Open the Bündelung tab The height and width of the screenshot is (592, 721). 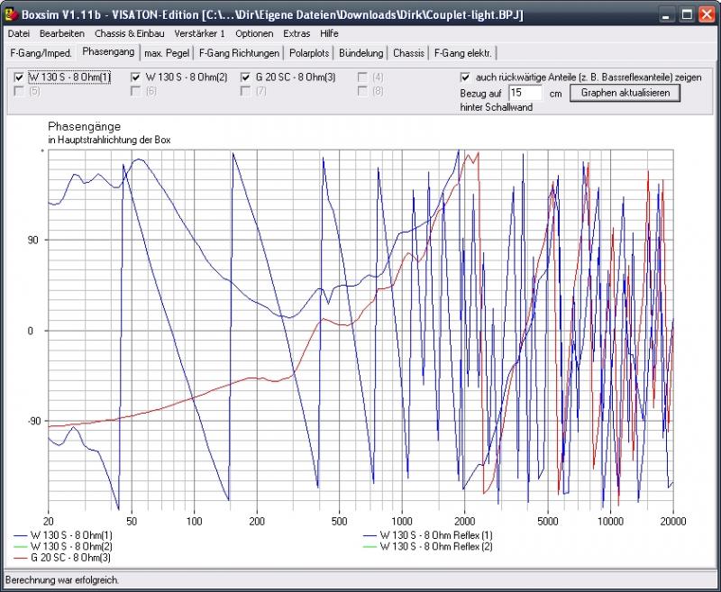tap(361, 53)
